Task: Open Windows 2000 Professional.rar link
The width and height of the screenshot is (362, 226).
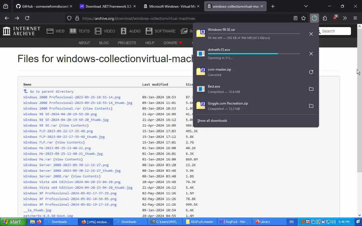Action: (x=52, y=108)
